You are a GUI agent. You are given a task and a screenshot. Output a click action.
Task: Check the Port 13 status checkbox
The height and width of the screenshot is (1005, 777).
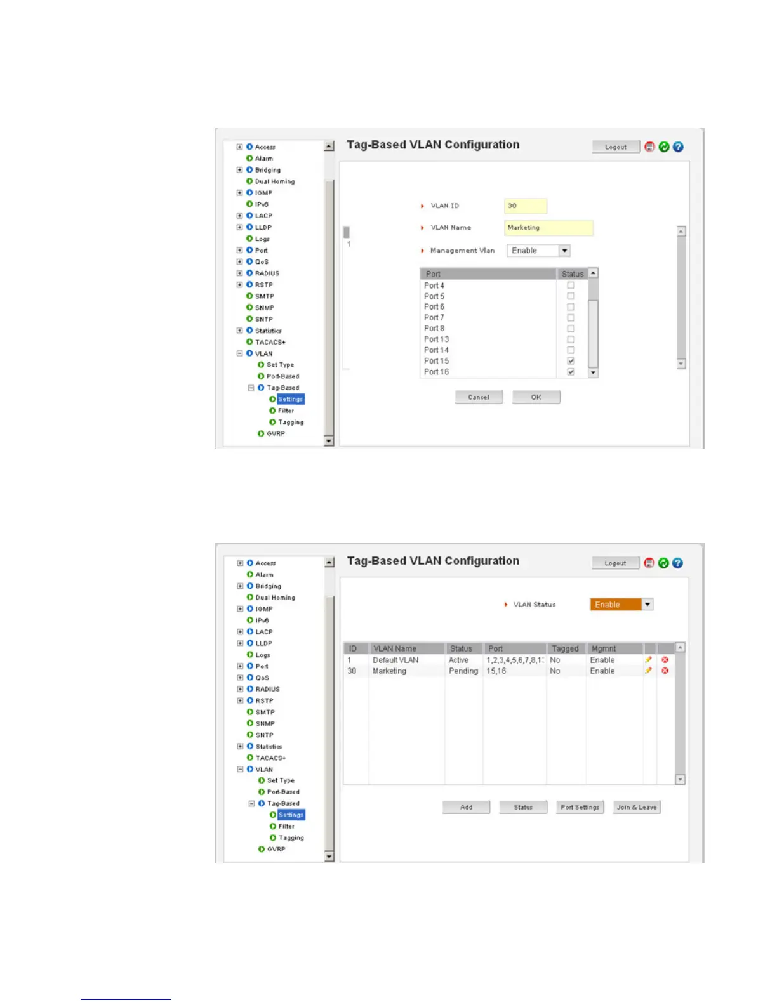point(571,339)
